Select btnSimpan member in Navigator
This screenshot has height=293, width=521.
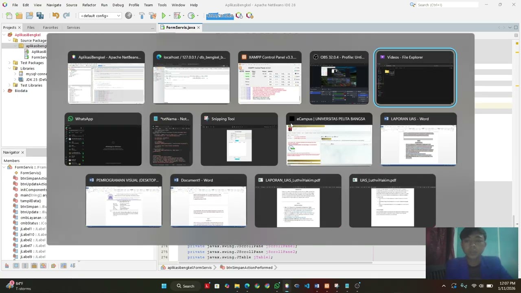30,206
